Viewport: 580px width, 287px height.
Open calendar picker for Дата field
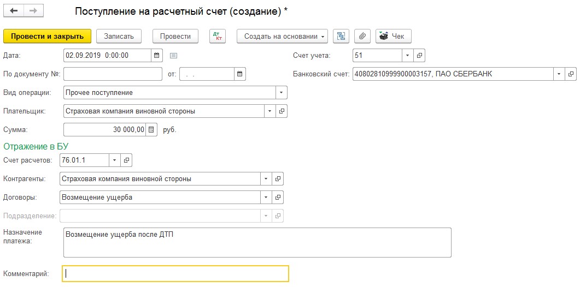156,56
